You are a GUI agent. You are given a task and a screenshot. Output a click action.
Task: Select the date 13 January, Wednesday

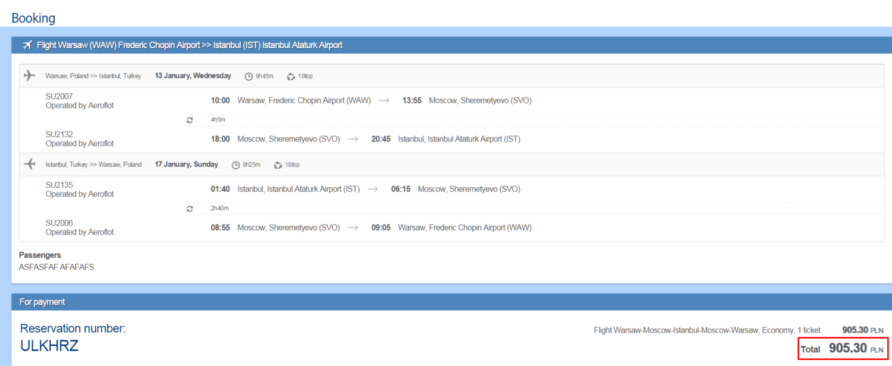coord(193,75)
